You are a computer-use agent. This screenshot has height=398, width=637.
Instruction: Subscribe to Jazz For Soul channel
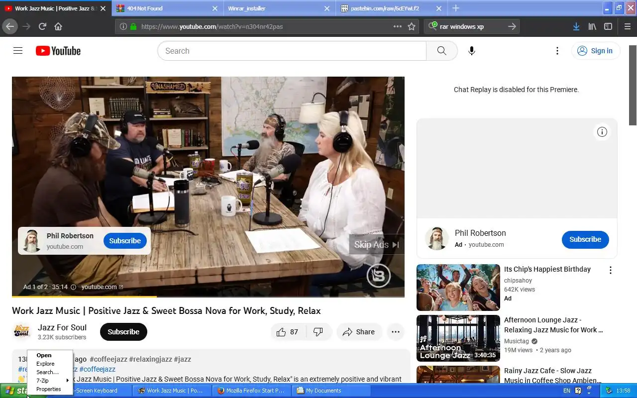(123, 332)
